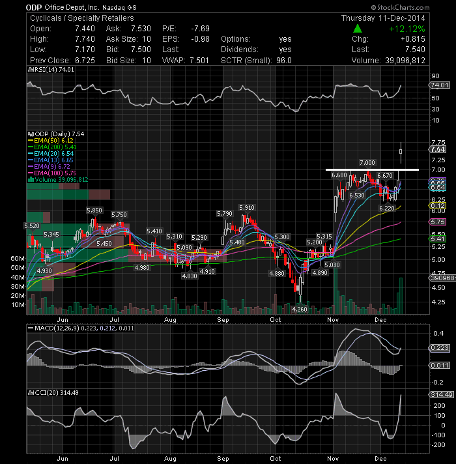456x464 pixels.
Task: Click the latest breakout candlestick near 7.54
Action: (x=401, y=152)
